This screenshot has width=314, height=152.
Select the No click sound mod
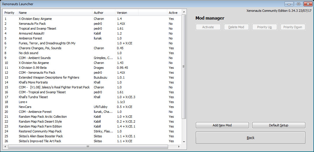[x=92, y=53]
